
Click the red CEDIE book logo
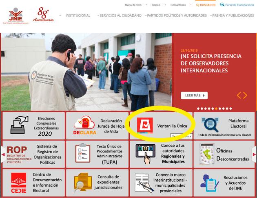pyautogui.click(x=19, y=183)
